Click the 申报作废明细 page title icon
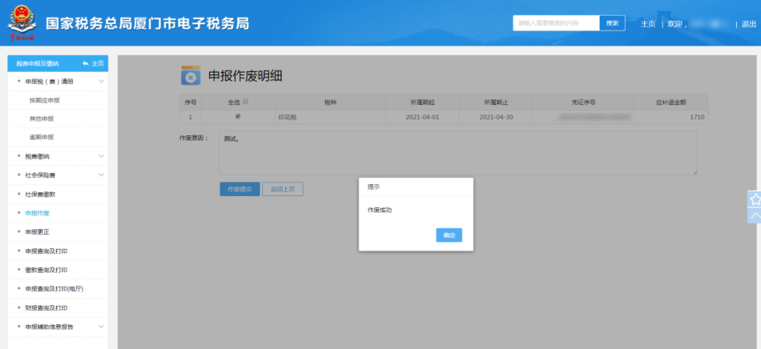 point(190,76)
